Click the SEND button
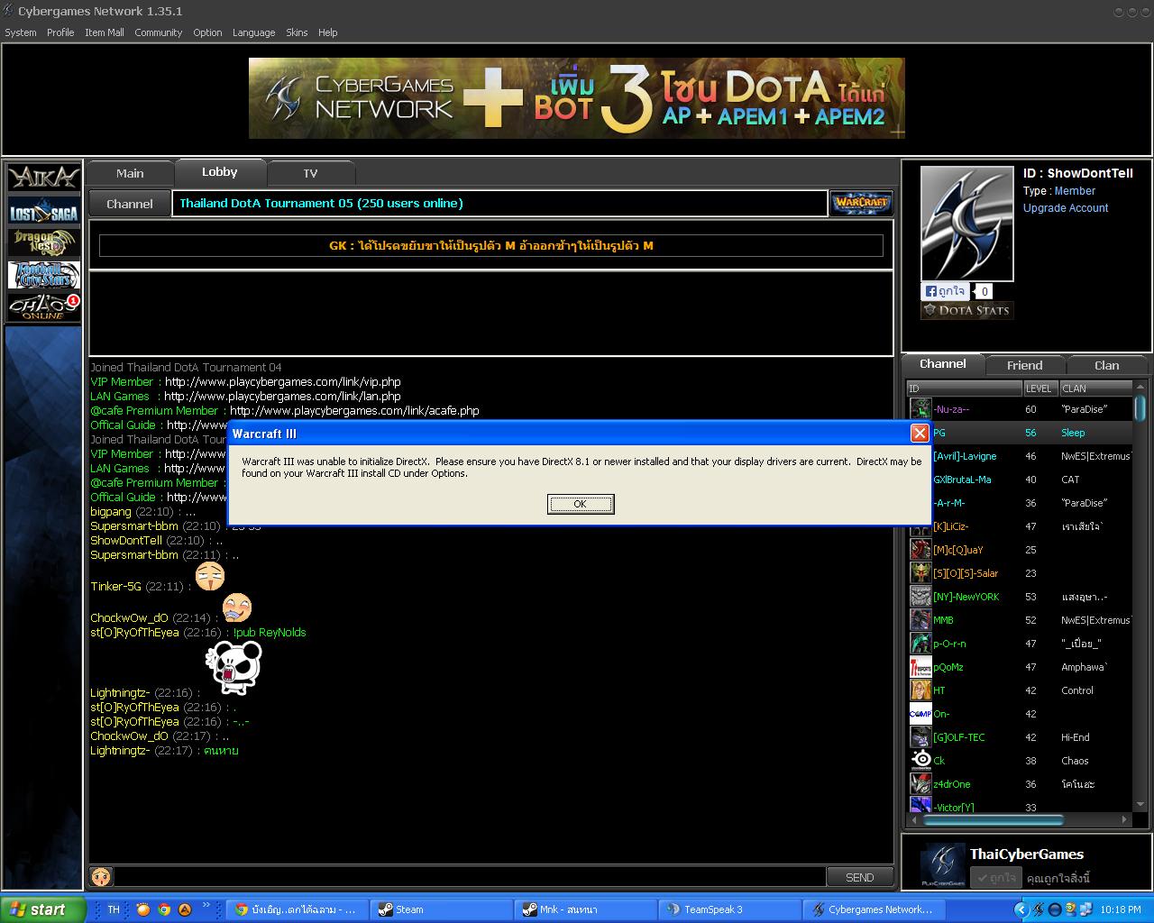Viewport: 1154px width, 923px height. (x=860, y=877)
